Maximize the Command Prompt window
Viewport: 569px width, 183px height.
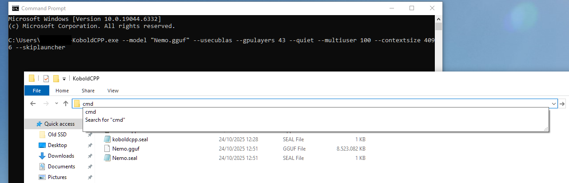coord(412,8)
